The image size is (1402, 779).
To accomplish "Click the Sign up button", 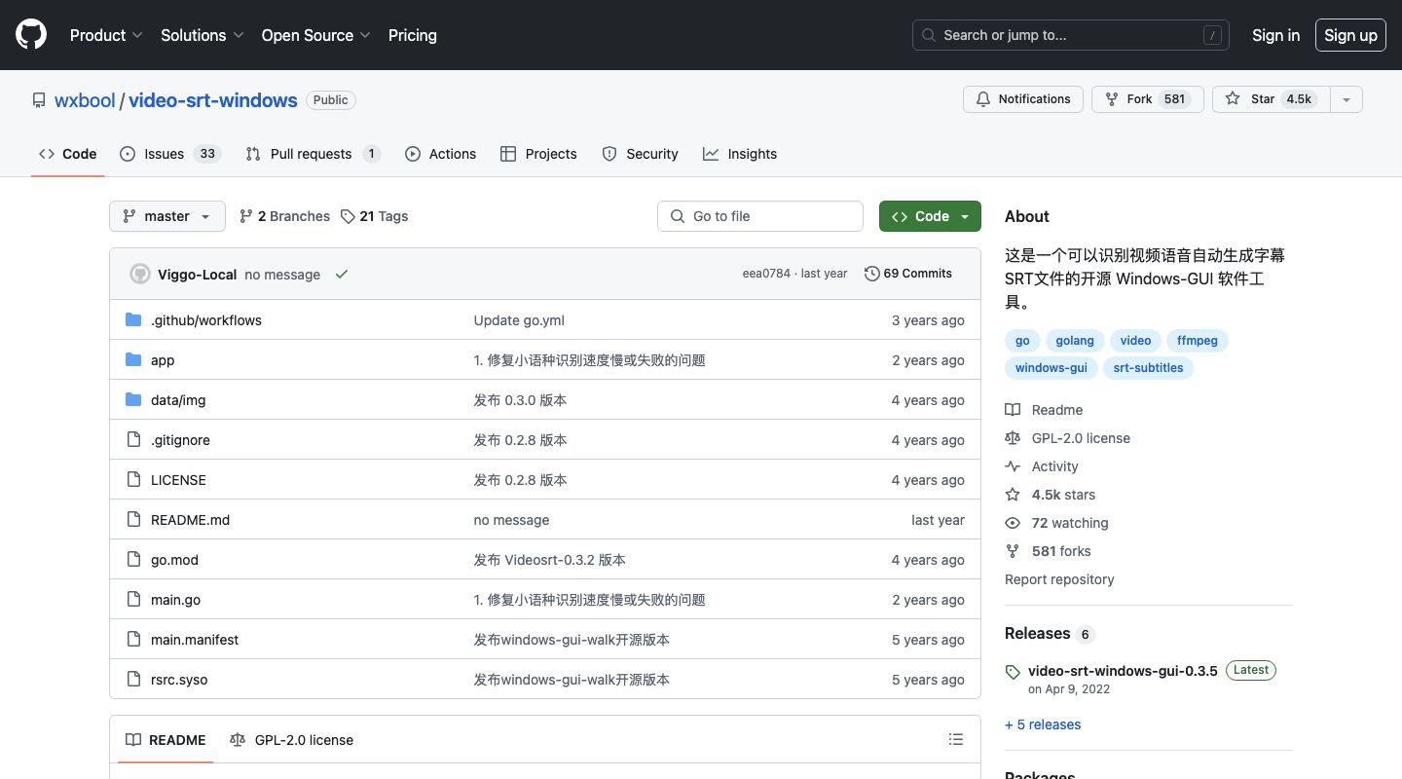I will [1350, 35].
